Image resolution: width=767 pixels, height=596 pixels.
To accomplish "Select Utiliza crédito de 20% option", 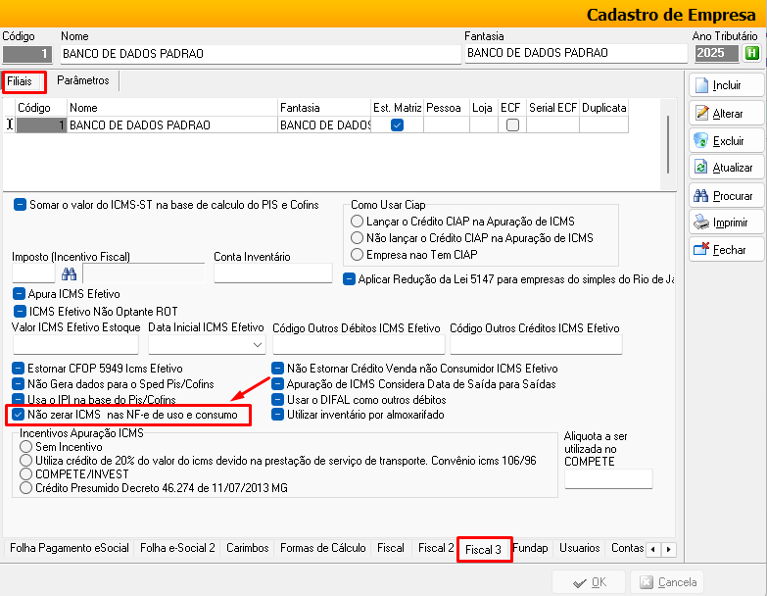I will [x=25, y=460].
